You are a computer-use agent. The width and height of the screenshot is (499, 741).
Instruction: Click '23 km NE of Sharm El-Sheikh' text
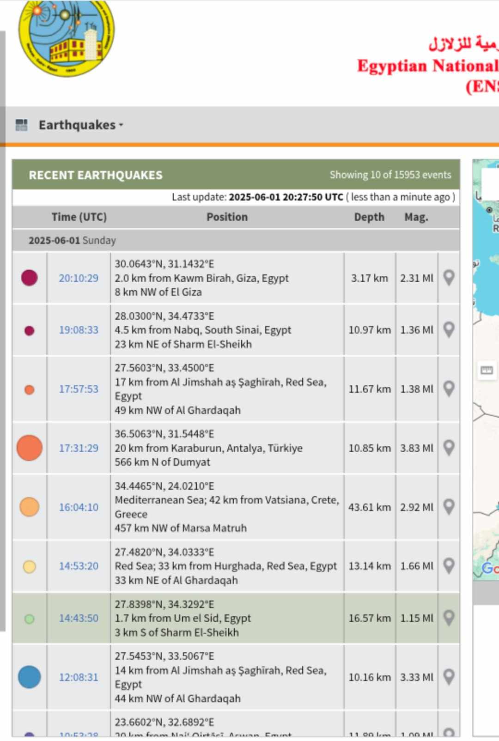183,344
